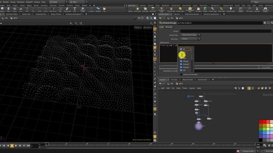
Task: Add an Ambient Light from shelf
Action: pyautogui.click(x=231, y=9)
